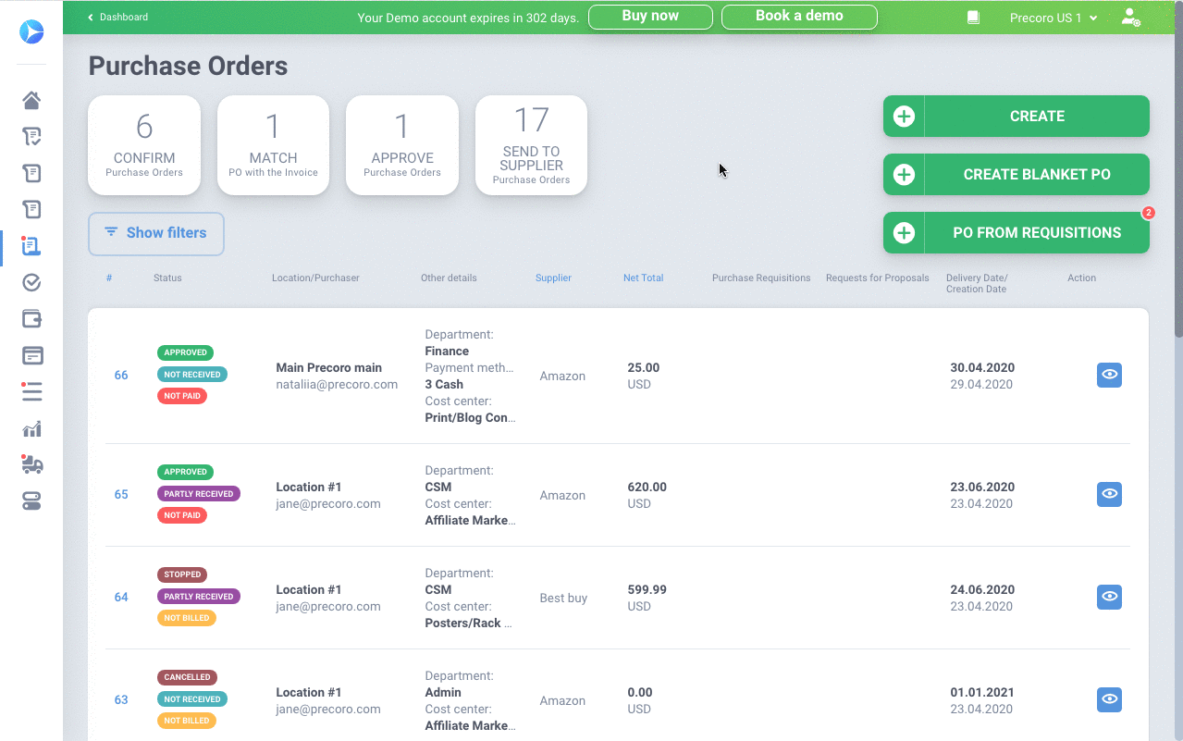The width and height of the screenshot is (1183, 741).
Task: View purchase order 63 via its eye icon
Action: (1109, 699)
